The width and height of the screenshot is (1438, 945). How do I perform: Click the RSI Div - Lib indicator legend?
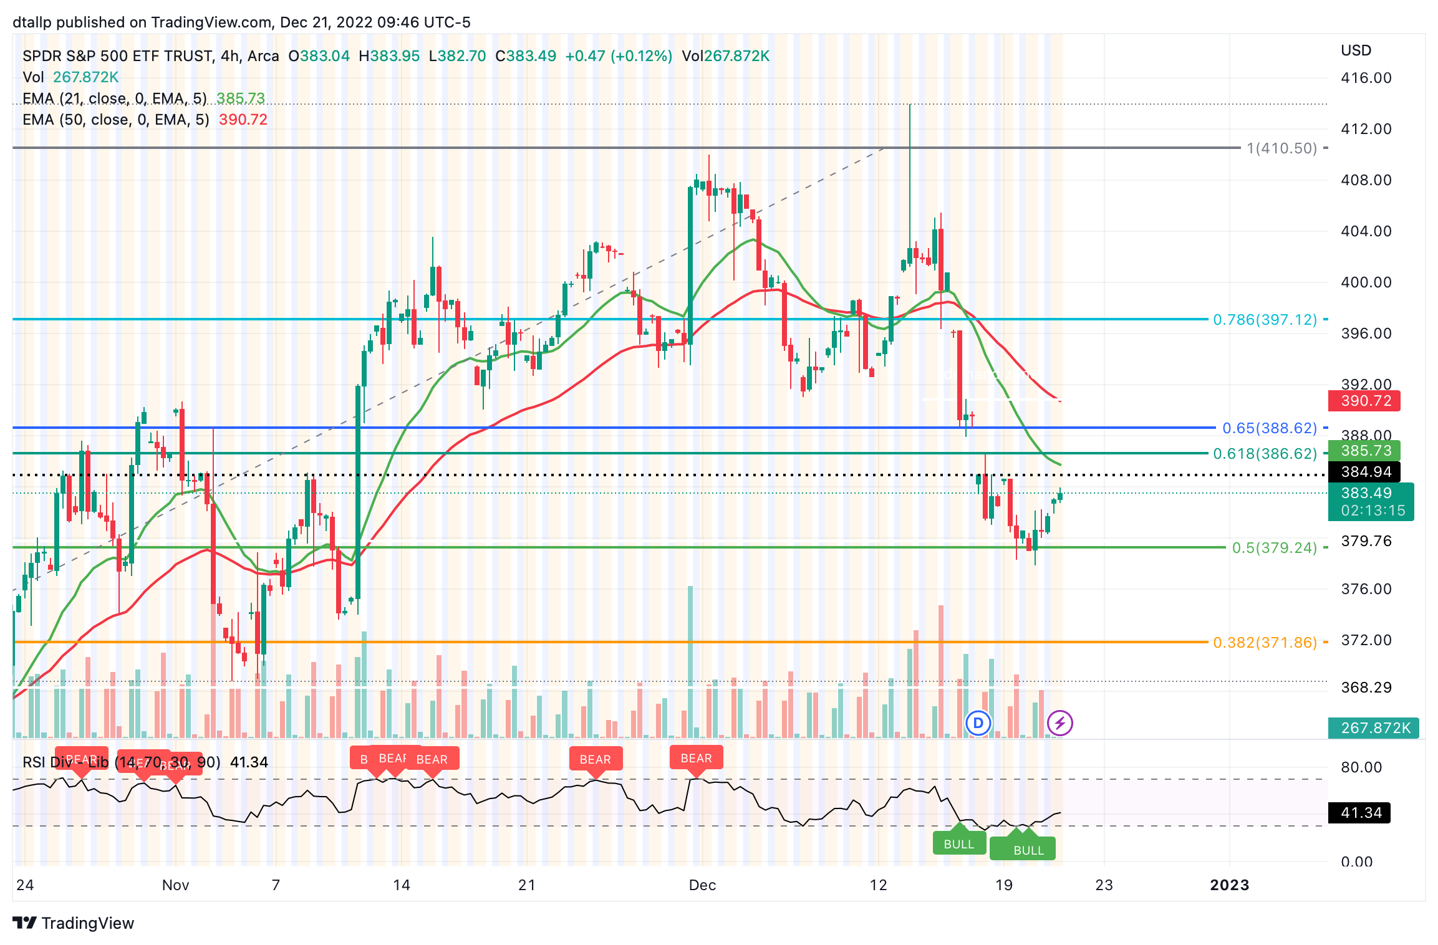[145, 762]
